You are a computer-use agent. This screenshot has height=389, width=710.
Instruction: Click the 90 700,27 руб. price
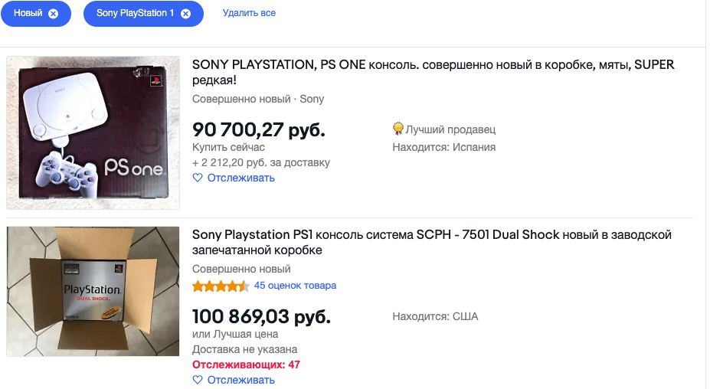(x=258, y=129)
